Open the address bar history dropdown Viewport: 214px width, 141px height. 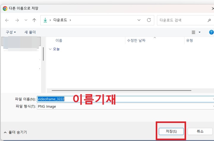139,20
